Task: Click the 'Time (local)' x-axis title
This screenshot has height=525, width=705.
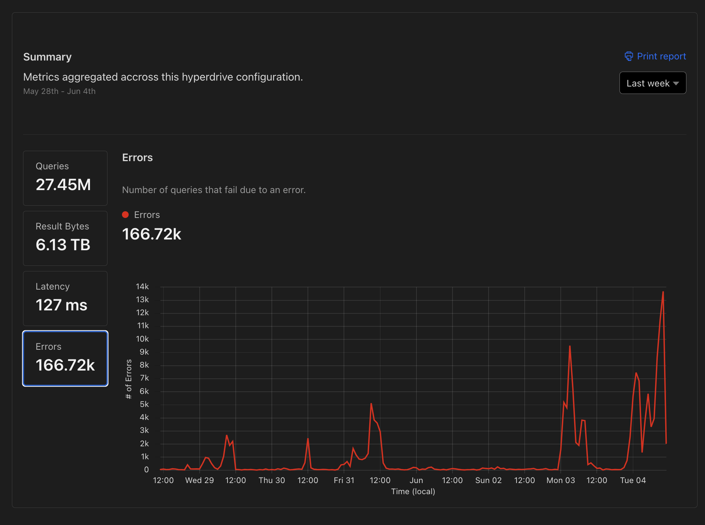Action: point(413,491)
